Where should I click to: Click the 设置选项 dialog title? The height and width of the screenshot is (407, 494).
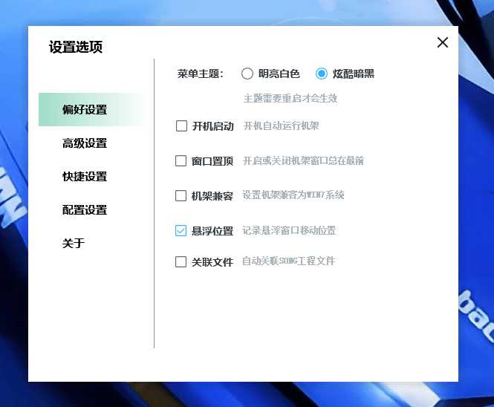coord(76,47)
